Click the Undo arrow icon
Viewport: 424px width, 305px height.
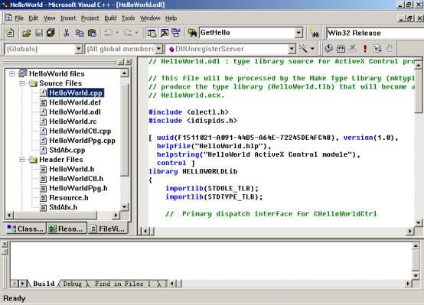pos(109,33)
